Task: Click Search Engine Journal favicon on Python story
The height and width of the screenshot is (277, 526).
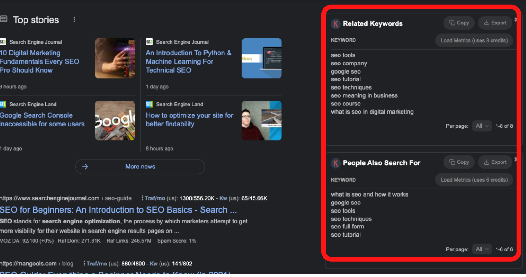Action: click(149, 42)
